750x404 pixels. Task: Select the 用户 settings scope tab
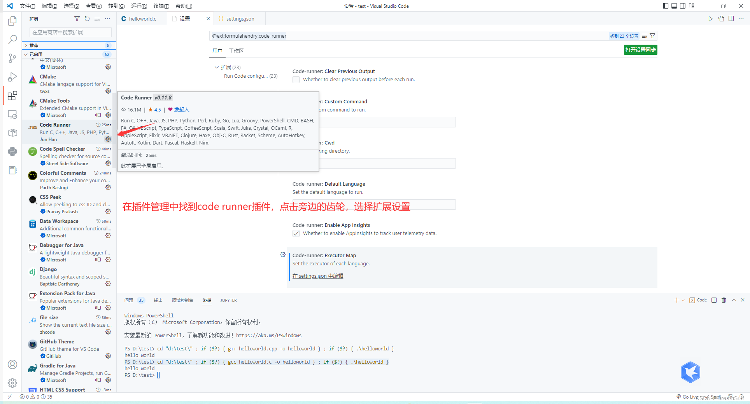pos(217,51)
